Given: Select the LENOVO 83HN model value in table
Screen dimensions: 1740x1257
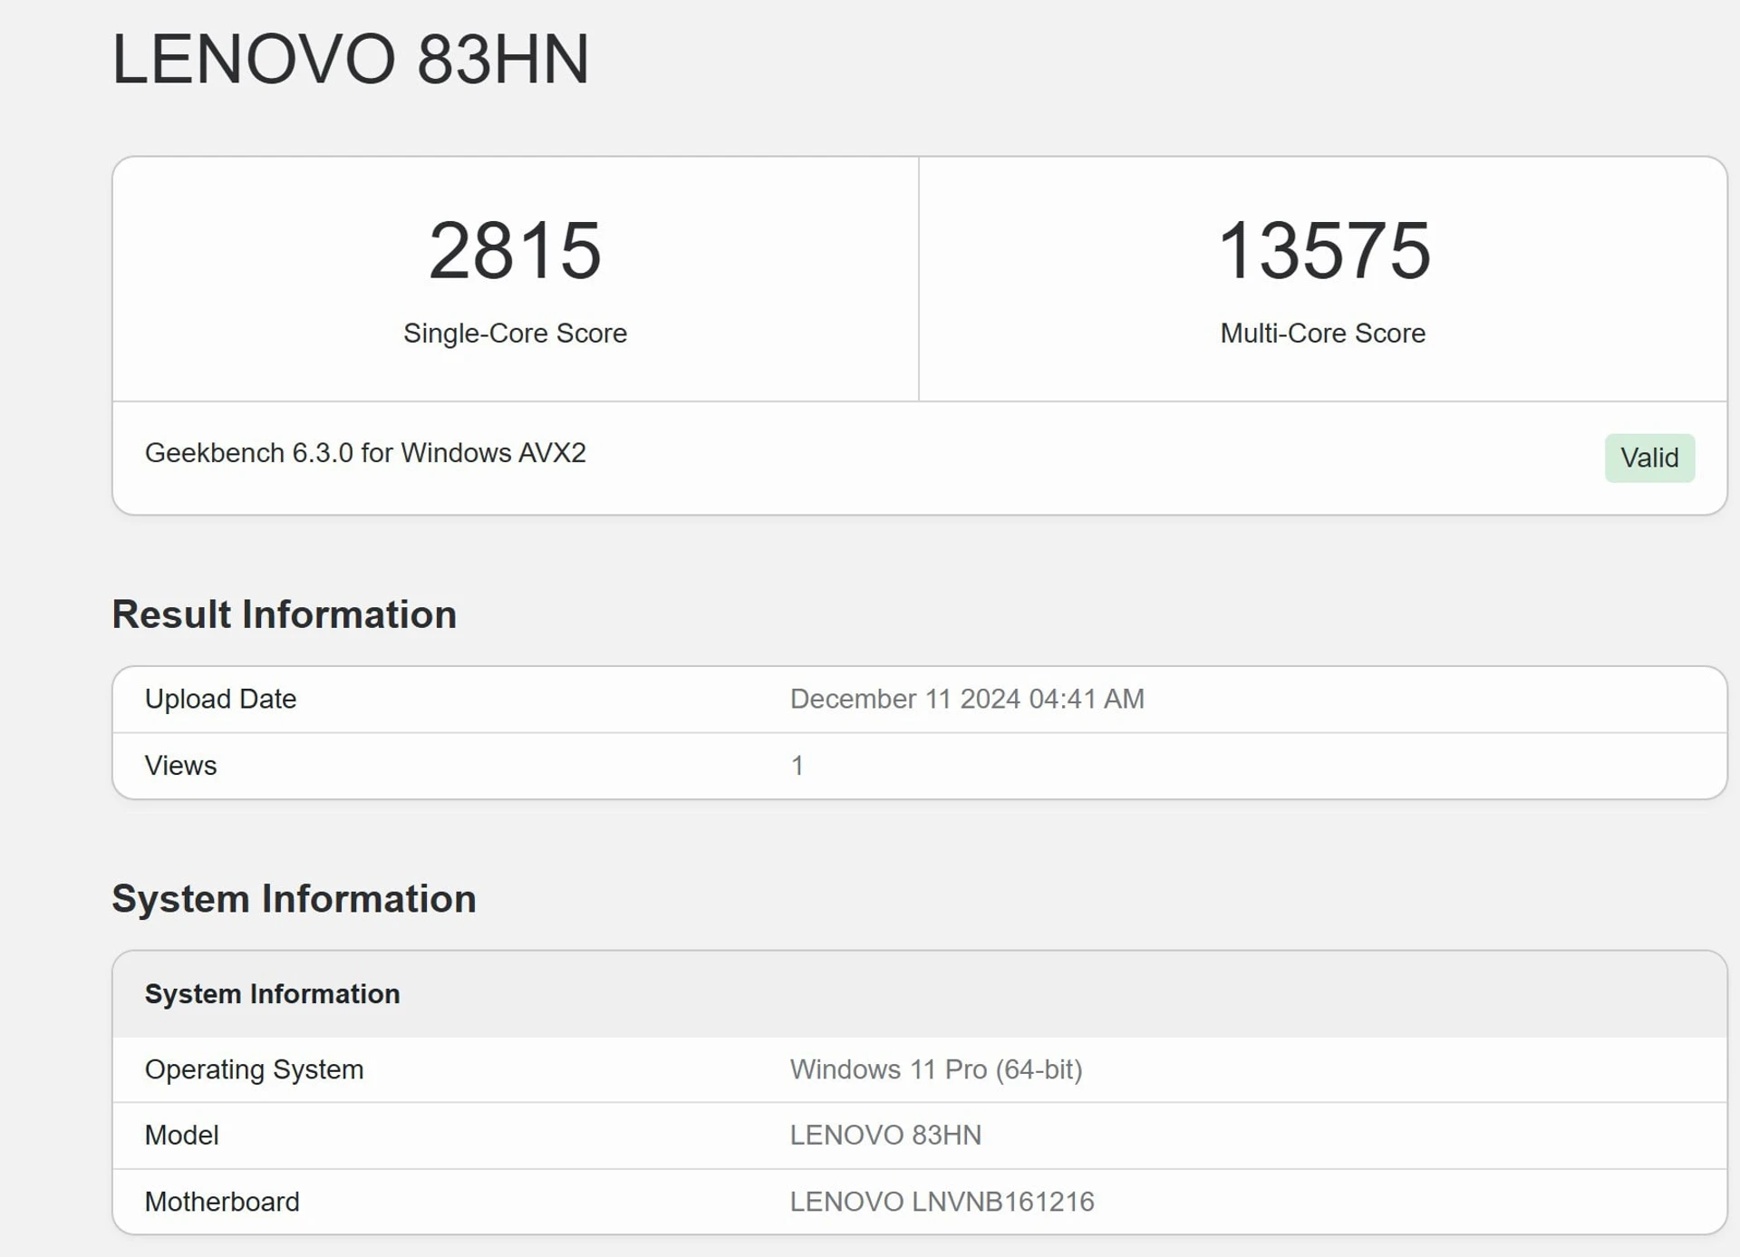Looking at the screenshot, I should 885,1136.
